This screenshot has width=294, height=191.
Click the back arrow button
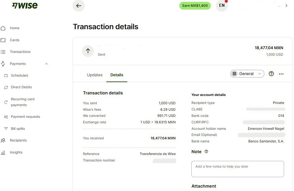[79, 6]
